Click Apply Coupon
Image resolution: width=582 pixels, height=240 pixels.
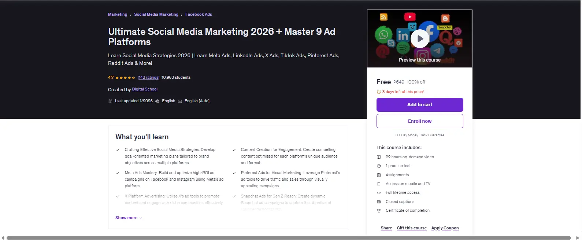(x=445, y=228)
